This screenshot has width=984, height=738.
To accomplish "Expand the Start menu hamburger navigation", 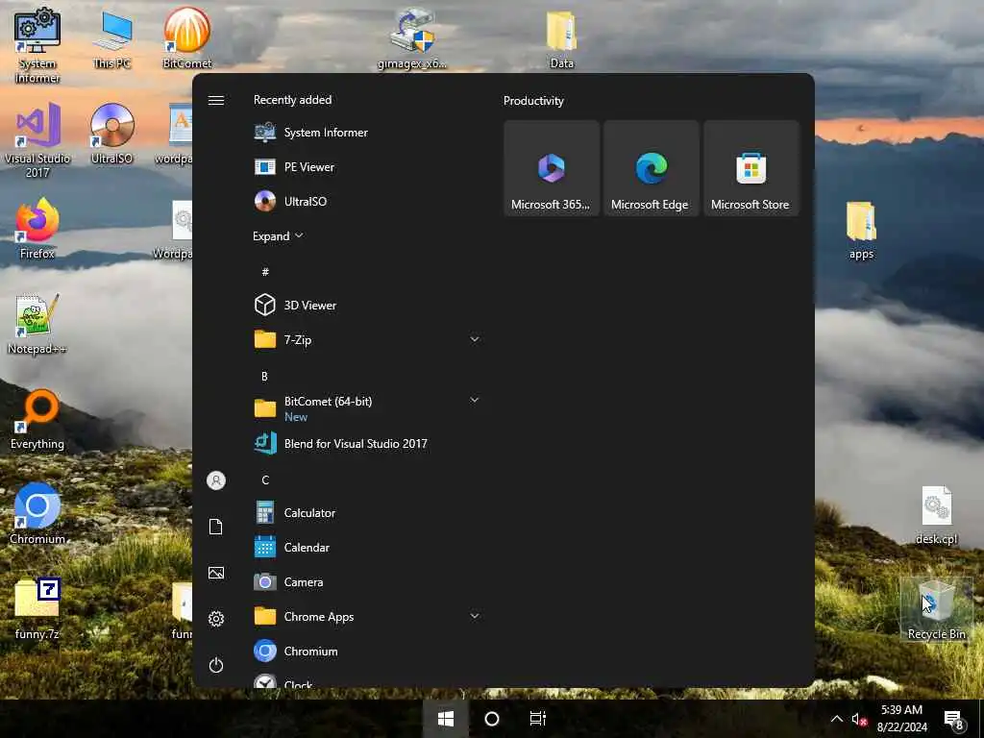I will point(216,100).
